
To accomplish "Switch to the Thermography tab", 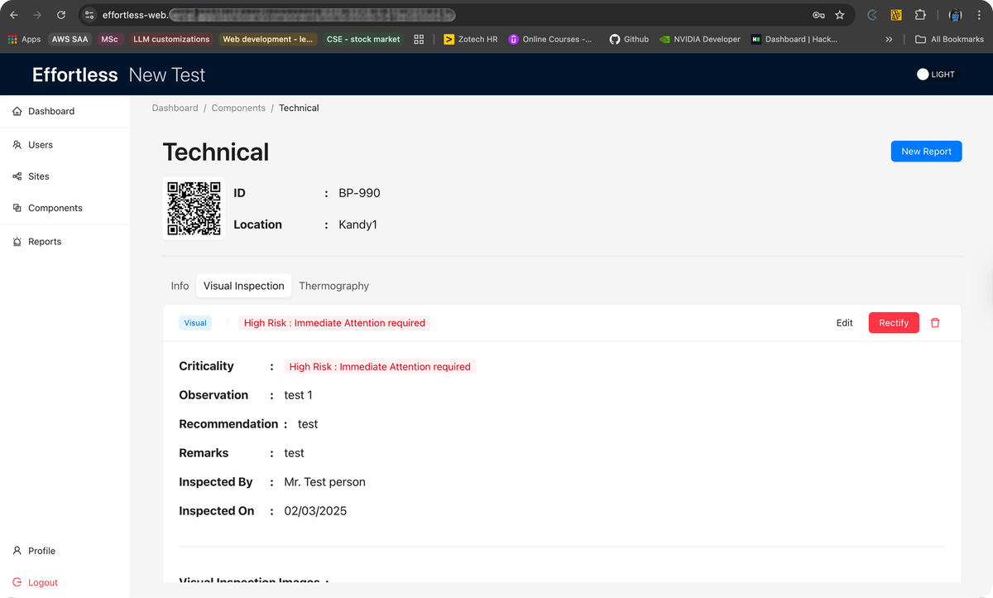I will click(x=334, y=286).
